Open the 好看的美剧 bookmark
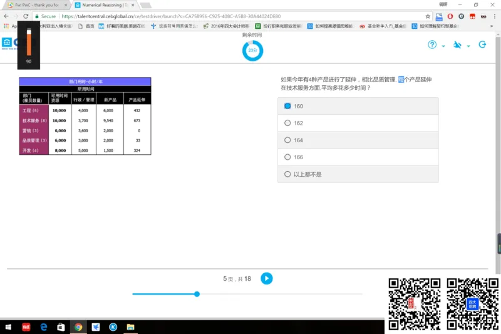Viewport: 501px width, 334px height. [x=122, y=26]
